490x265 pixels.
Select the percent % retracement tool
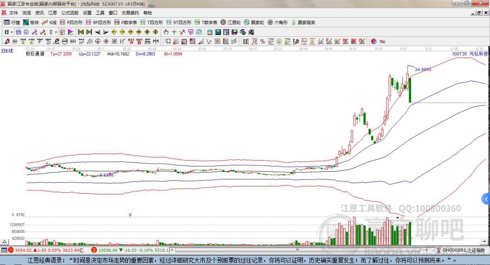[263, 42]
